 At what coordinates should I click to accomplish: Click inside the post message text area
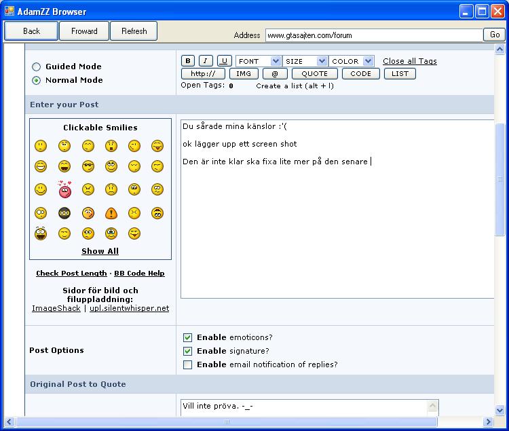point(337,209)
